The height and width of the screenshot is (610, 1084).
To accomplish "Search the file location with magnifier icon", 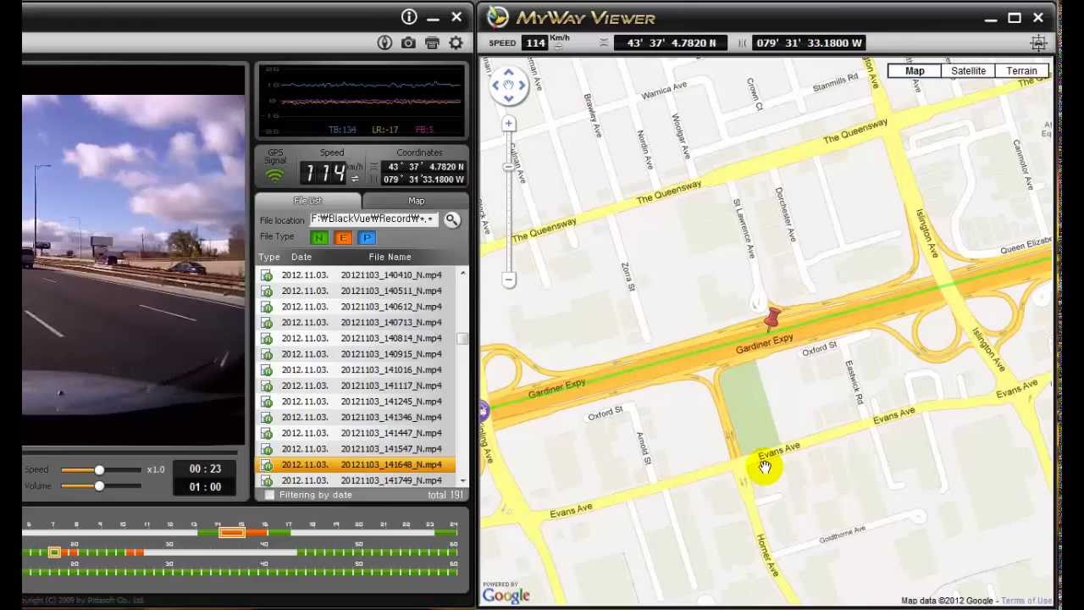I will [452, 220].
